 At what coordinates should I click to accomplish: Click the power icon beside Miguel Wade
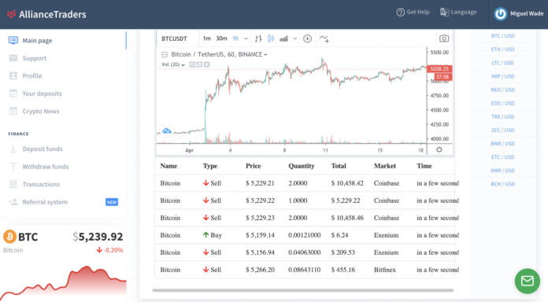coord(501,14)
